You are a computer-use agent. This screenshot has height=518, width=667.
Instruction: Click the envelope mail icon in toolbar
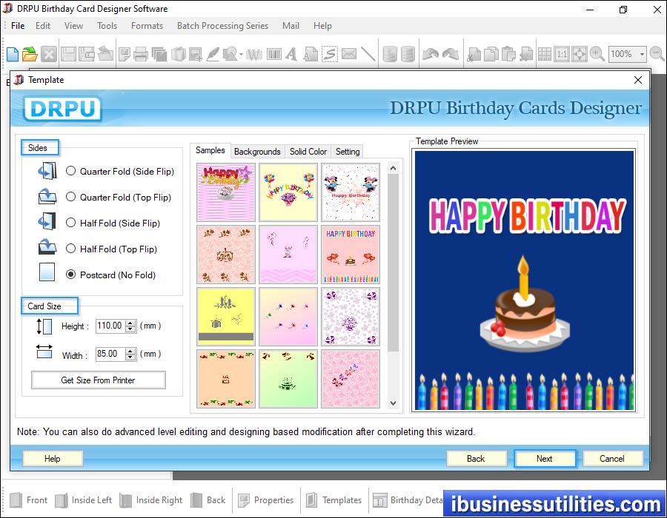click(348, 54)
